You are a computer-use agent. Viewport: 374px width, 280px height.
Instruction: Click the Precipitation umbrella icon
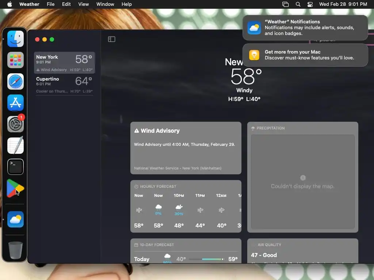point(253,128)
